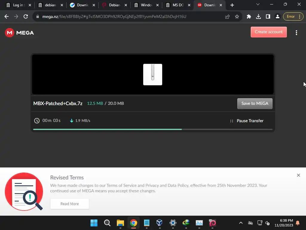The height and width of the screenshot is (230, 306).
Task: Pause the file transfer
Action: click(x=247, y=121)
